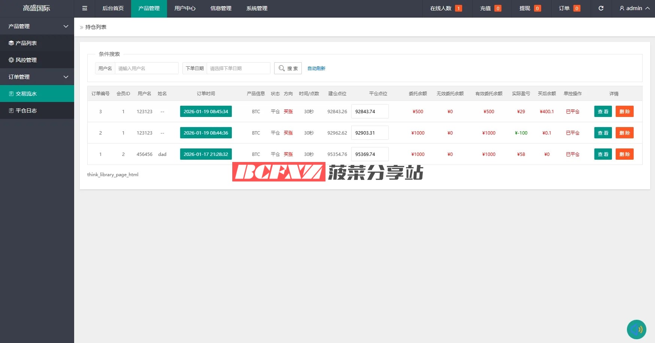
Task: Focus the 用户名 search input field
Action: [146, 68]
